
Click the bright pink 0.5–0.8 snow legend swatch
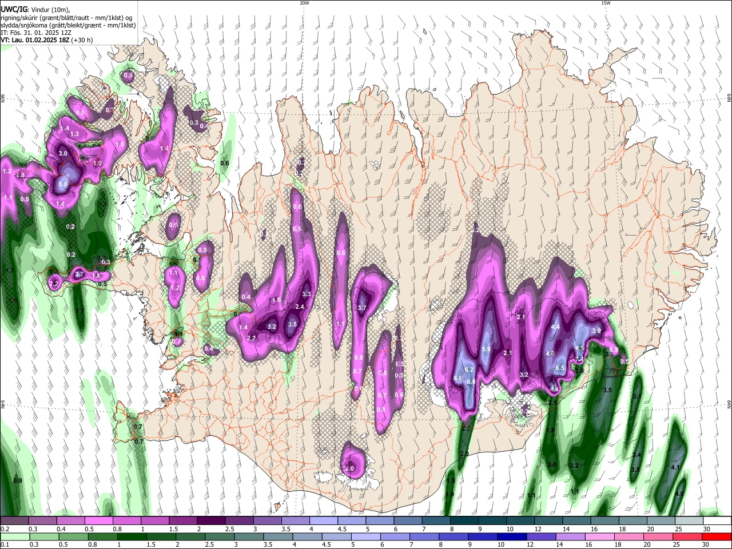98,521
